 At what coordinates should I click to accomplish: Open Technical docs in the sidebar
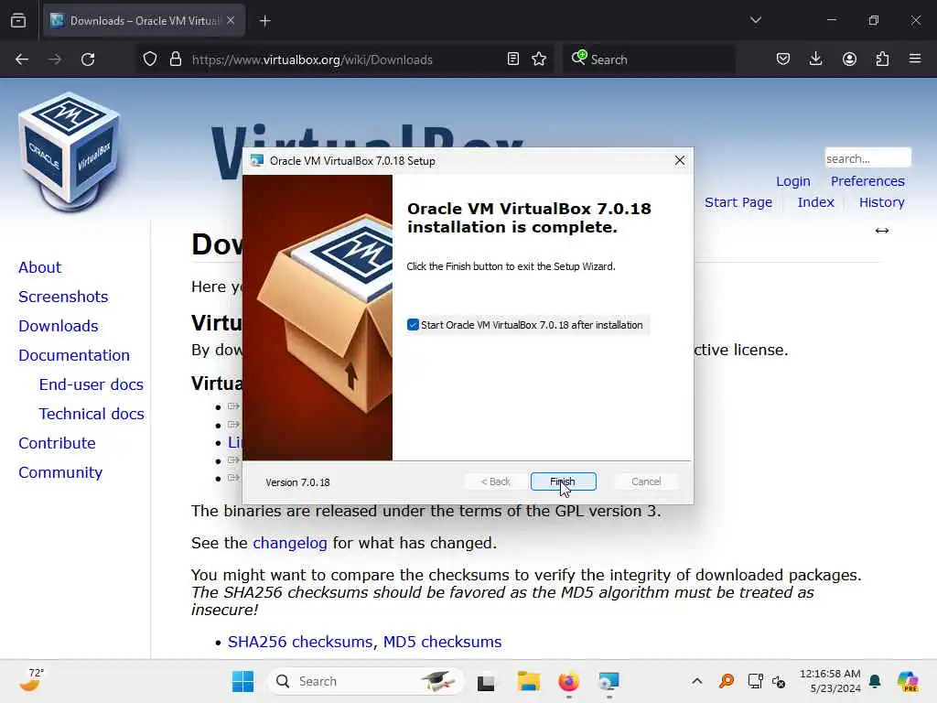pyautogui.click(x=91, y=414)
